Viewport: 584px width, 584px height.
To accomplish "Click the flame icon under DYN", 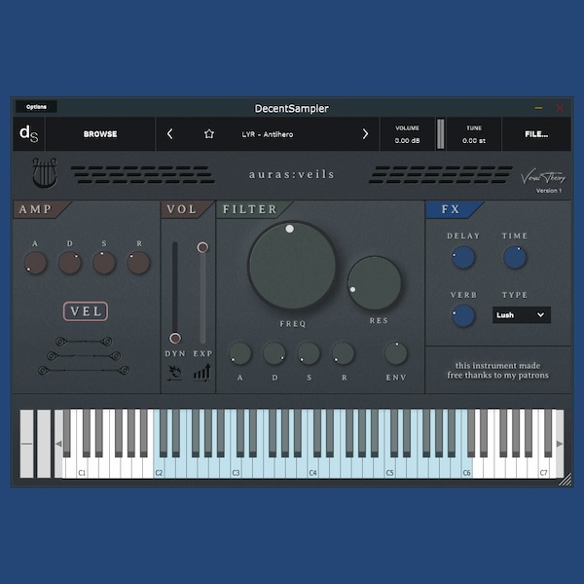I will [174, 373].
